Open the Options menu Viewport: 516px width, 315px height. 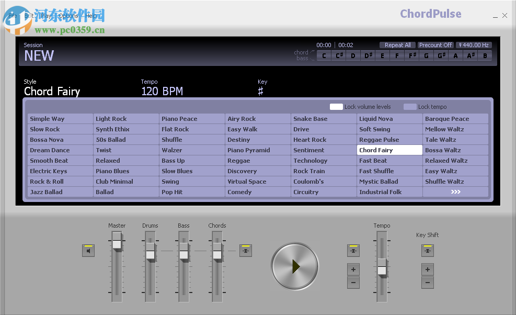pos(68,16)
